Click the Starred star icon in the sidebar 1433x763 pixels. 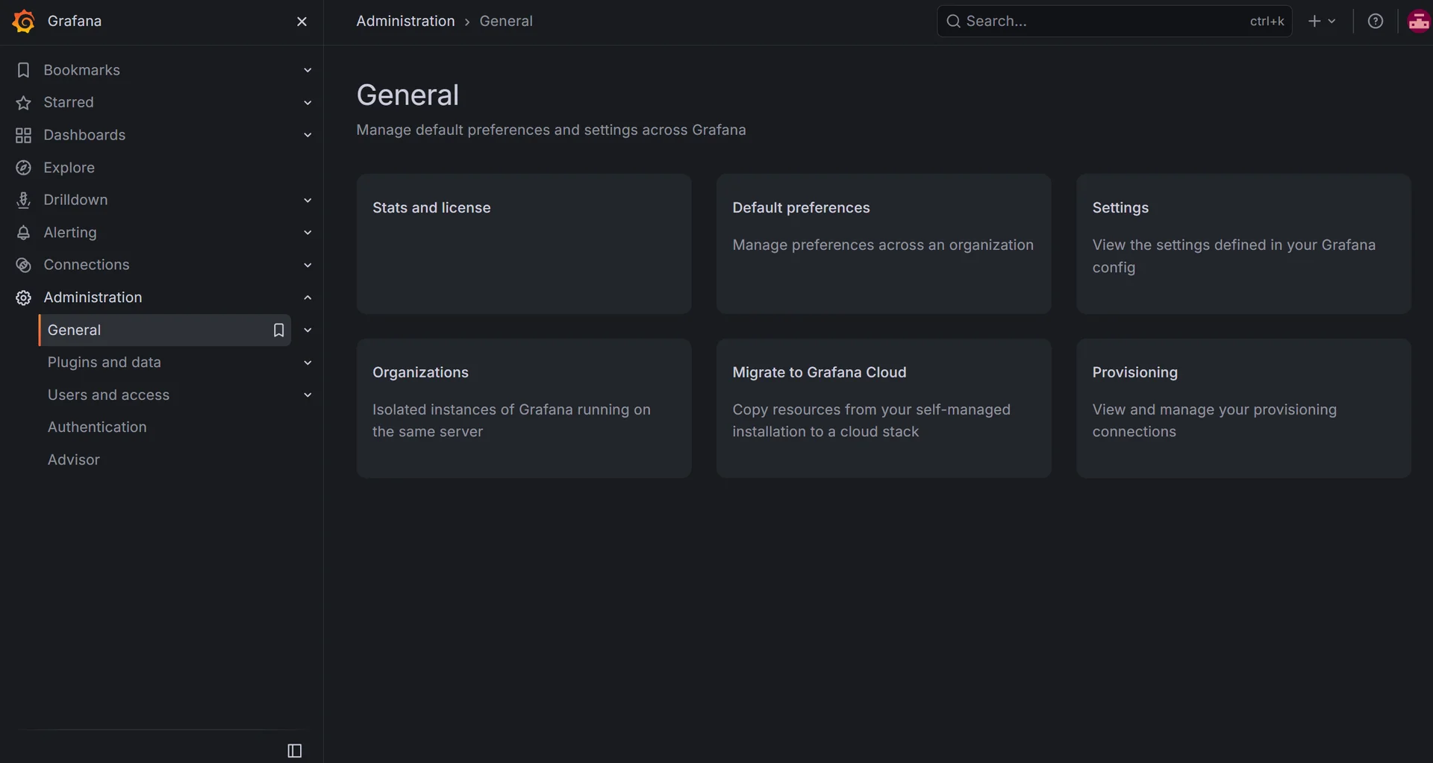[x=23, y=102]
